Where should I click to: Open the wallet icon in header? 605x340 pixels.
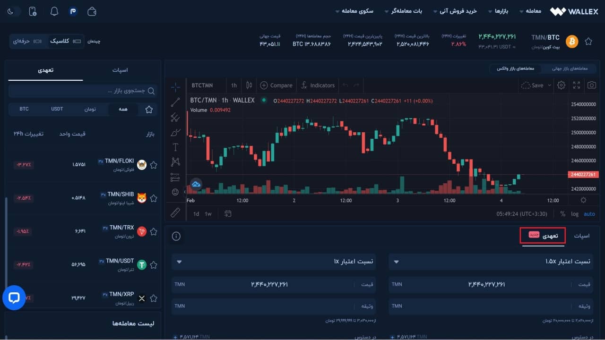[x=92, y=11]
